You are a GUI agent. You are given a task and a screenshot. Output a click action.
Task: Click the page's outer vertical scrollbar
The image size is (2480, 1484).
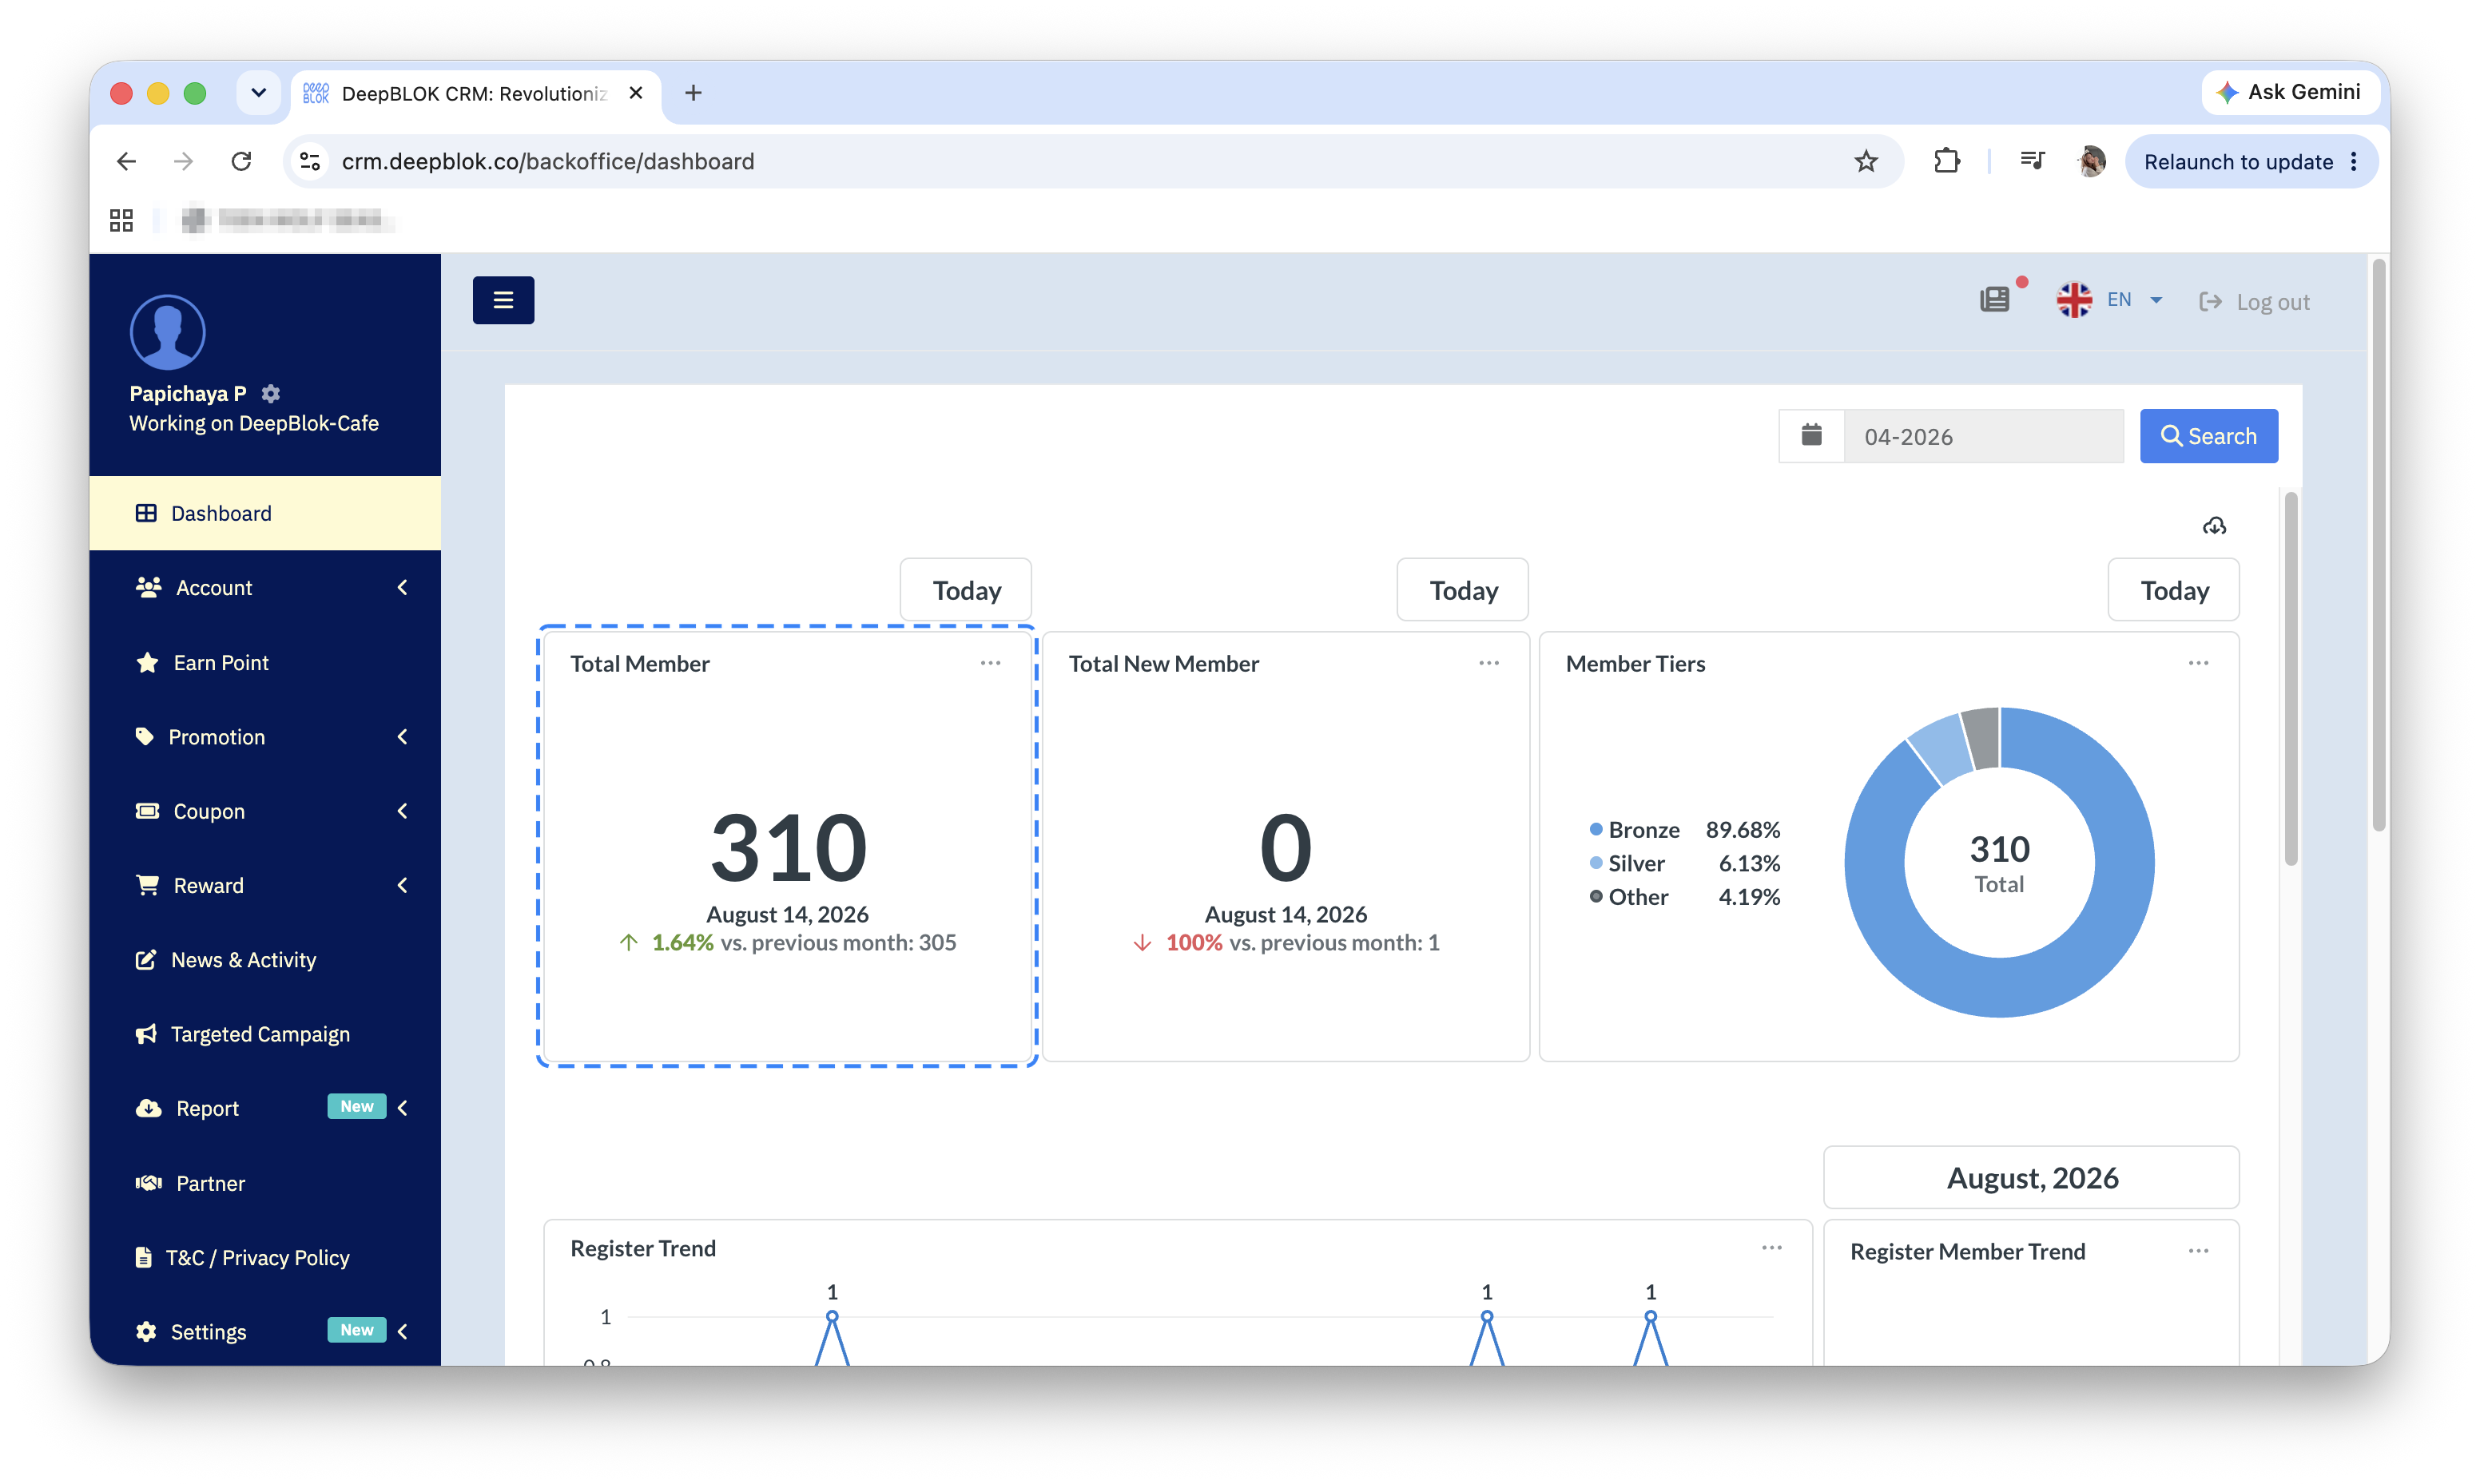click(x=2379, y=545)
